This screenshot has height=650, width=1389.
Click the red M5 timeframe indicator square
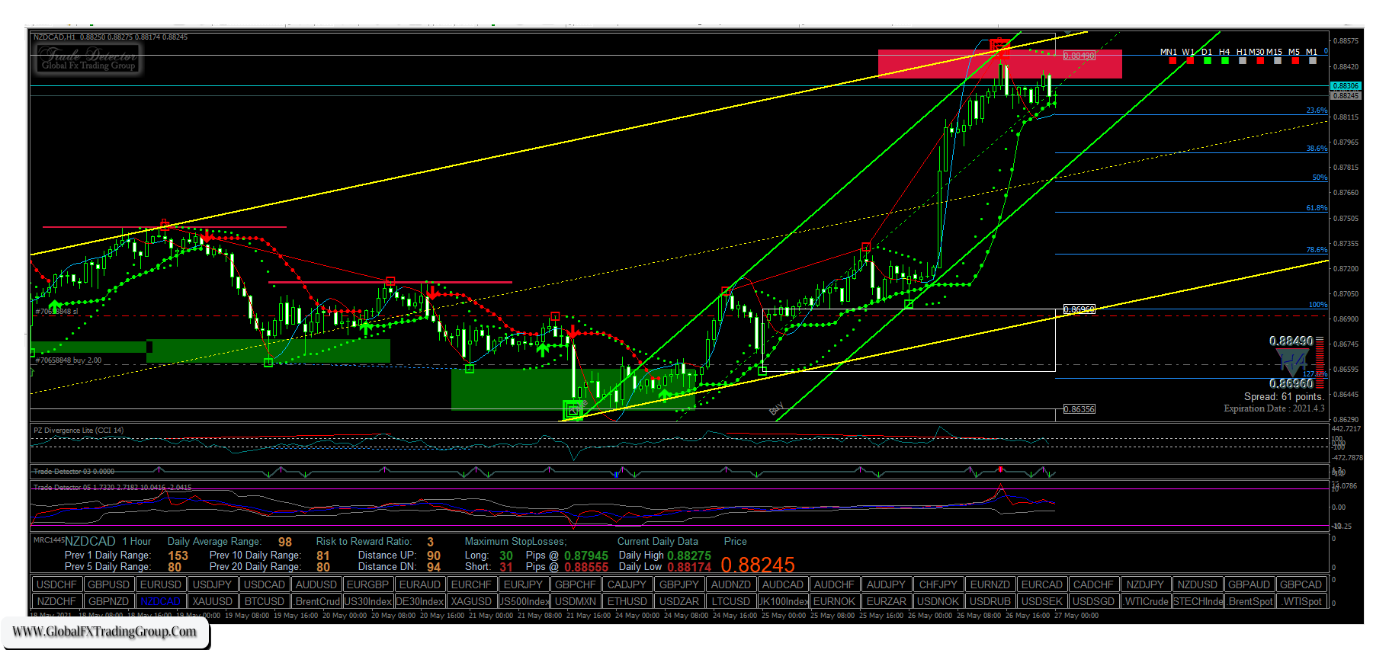point(1295,61)
